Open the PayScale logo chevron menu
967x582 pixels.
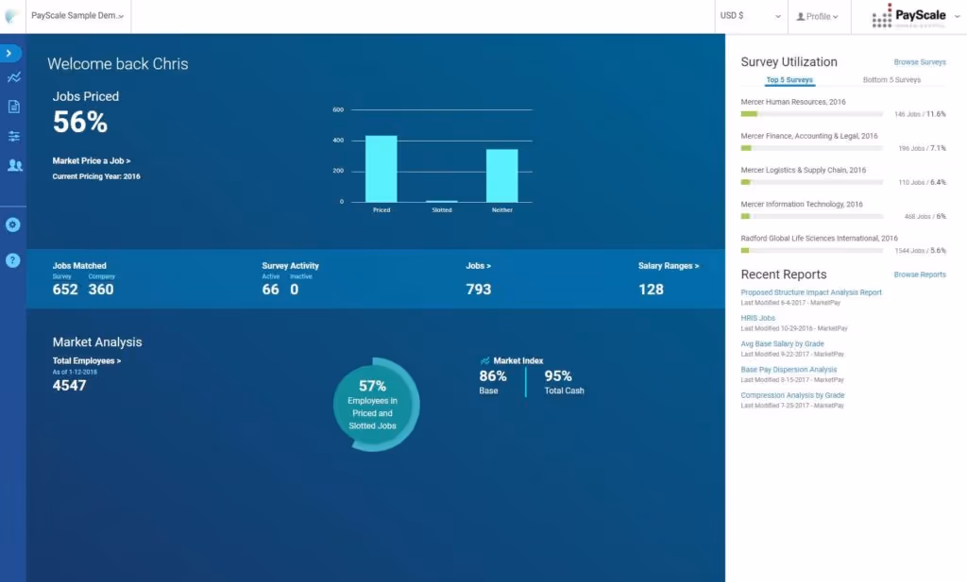[x=957, y=16]
